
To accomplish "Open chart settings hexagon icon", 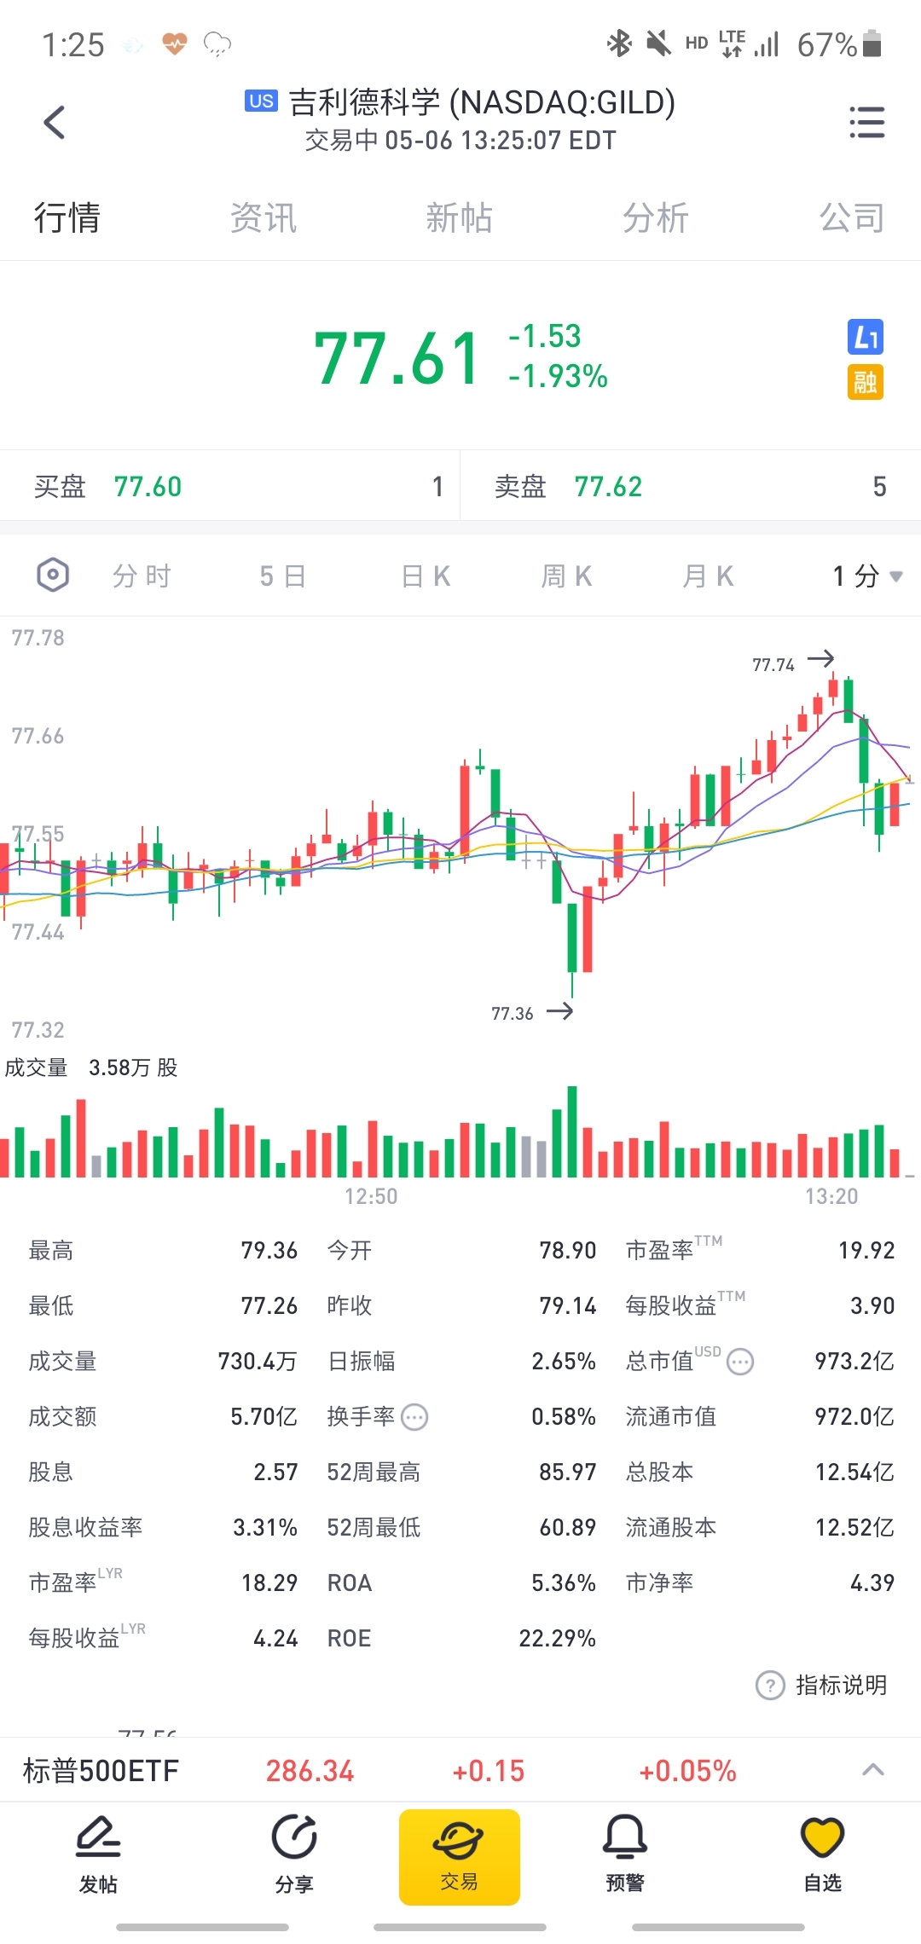I will click(x=53, y=575).
